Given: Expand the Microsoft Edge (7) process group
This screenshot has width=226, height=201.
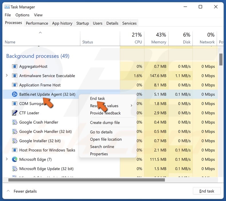Looking at the screenshot, I should click(7, 159).
